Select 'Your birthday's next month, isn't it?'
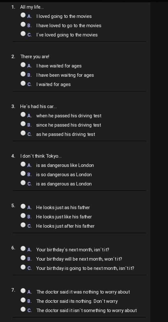The height and width of the screenshot is (322, 168). 23,249
